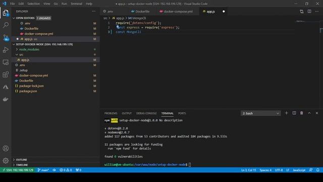Click Open Changes icon in editor toolbar

coord(302,12)
